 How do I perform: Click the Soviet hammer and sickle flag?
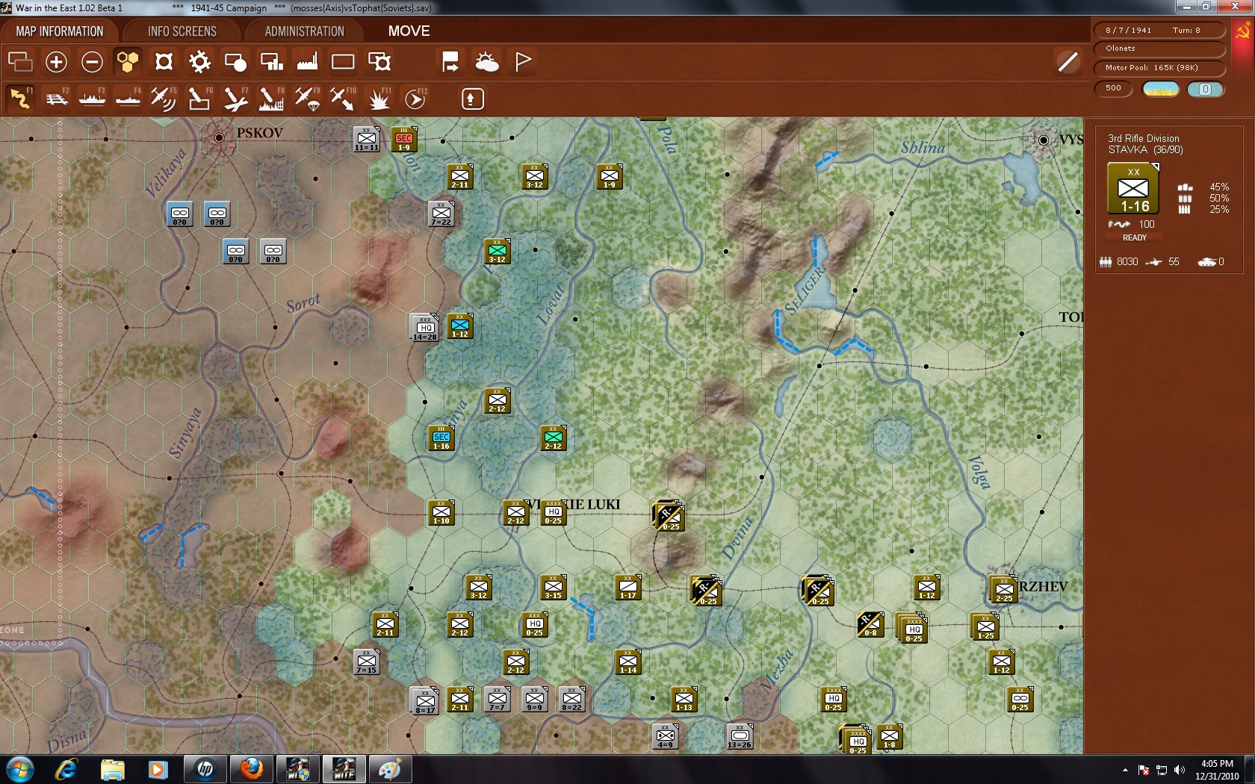[x=1243, y=32]
